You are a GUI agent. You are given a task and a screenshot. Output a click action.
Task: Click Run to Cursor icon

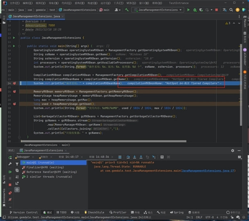pyautogui.click(x=154, y=157)
